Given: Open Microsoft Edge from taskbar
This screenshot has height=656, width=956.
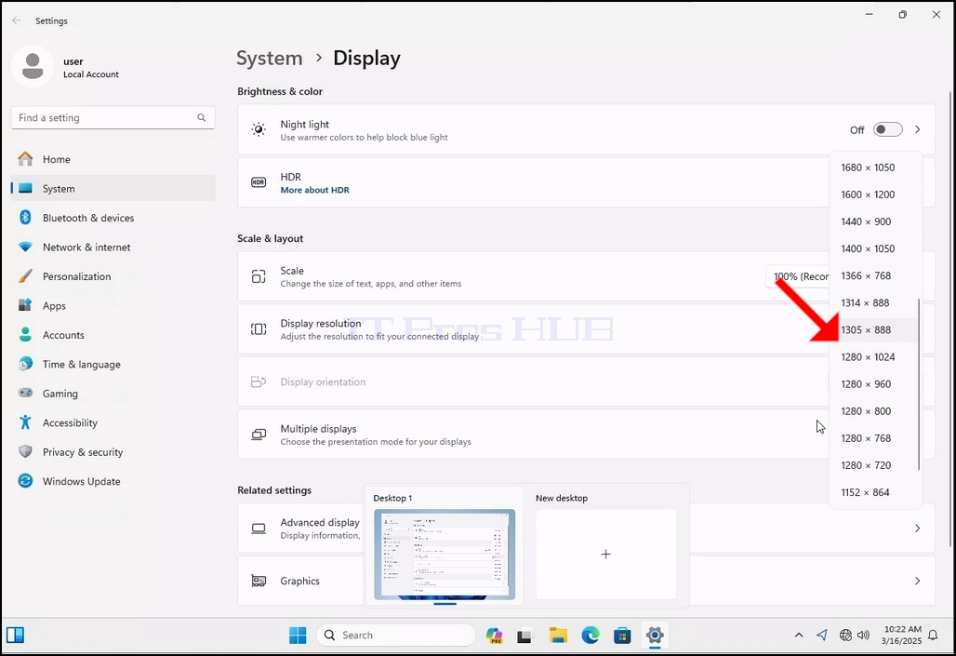Looking at the screenshot, I should [x=591, y=636].
